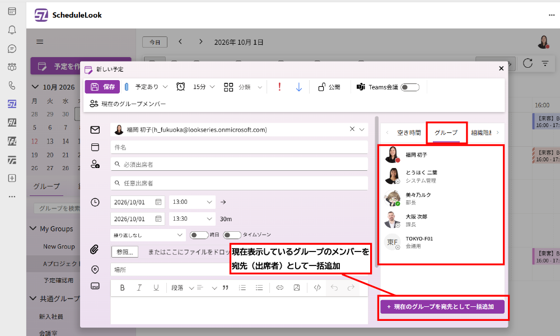Open the Calls phone icon
The height and width of the screenshot is (336, 560).
[12, 85]
